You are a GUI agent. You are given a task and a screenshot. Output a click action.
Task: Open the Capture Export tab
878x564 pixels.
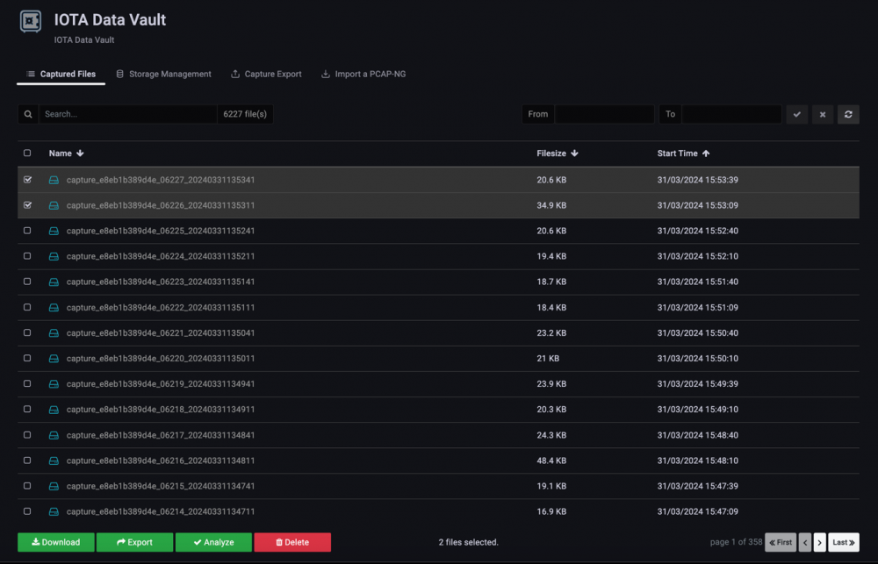266,75
